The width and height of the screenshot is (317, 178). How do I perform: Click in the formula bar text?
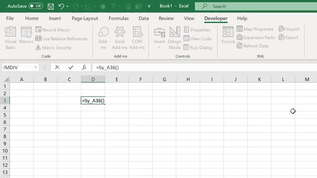pyautogui.click(x=205, y=67)
